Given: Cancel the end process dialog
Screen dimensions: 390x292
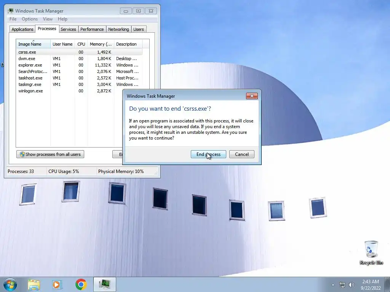Looking at the screenshot, I should (x=241, y=154).
